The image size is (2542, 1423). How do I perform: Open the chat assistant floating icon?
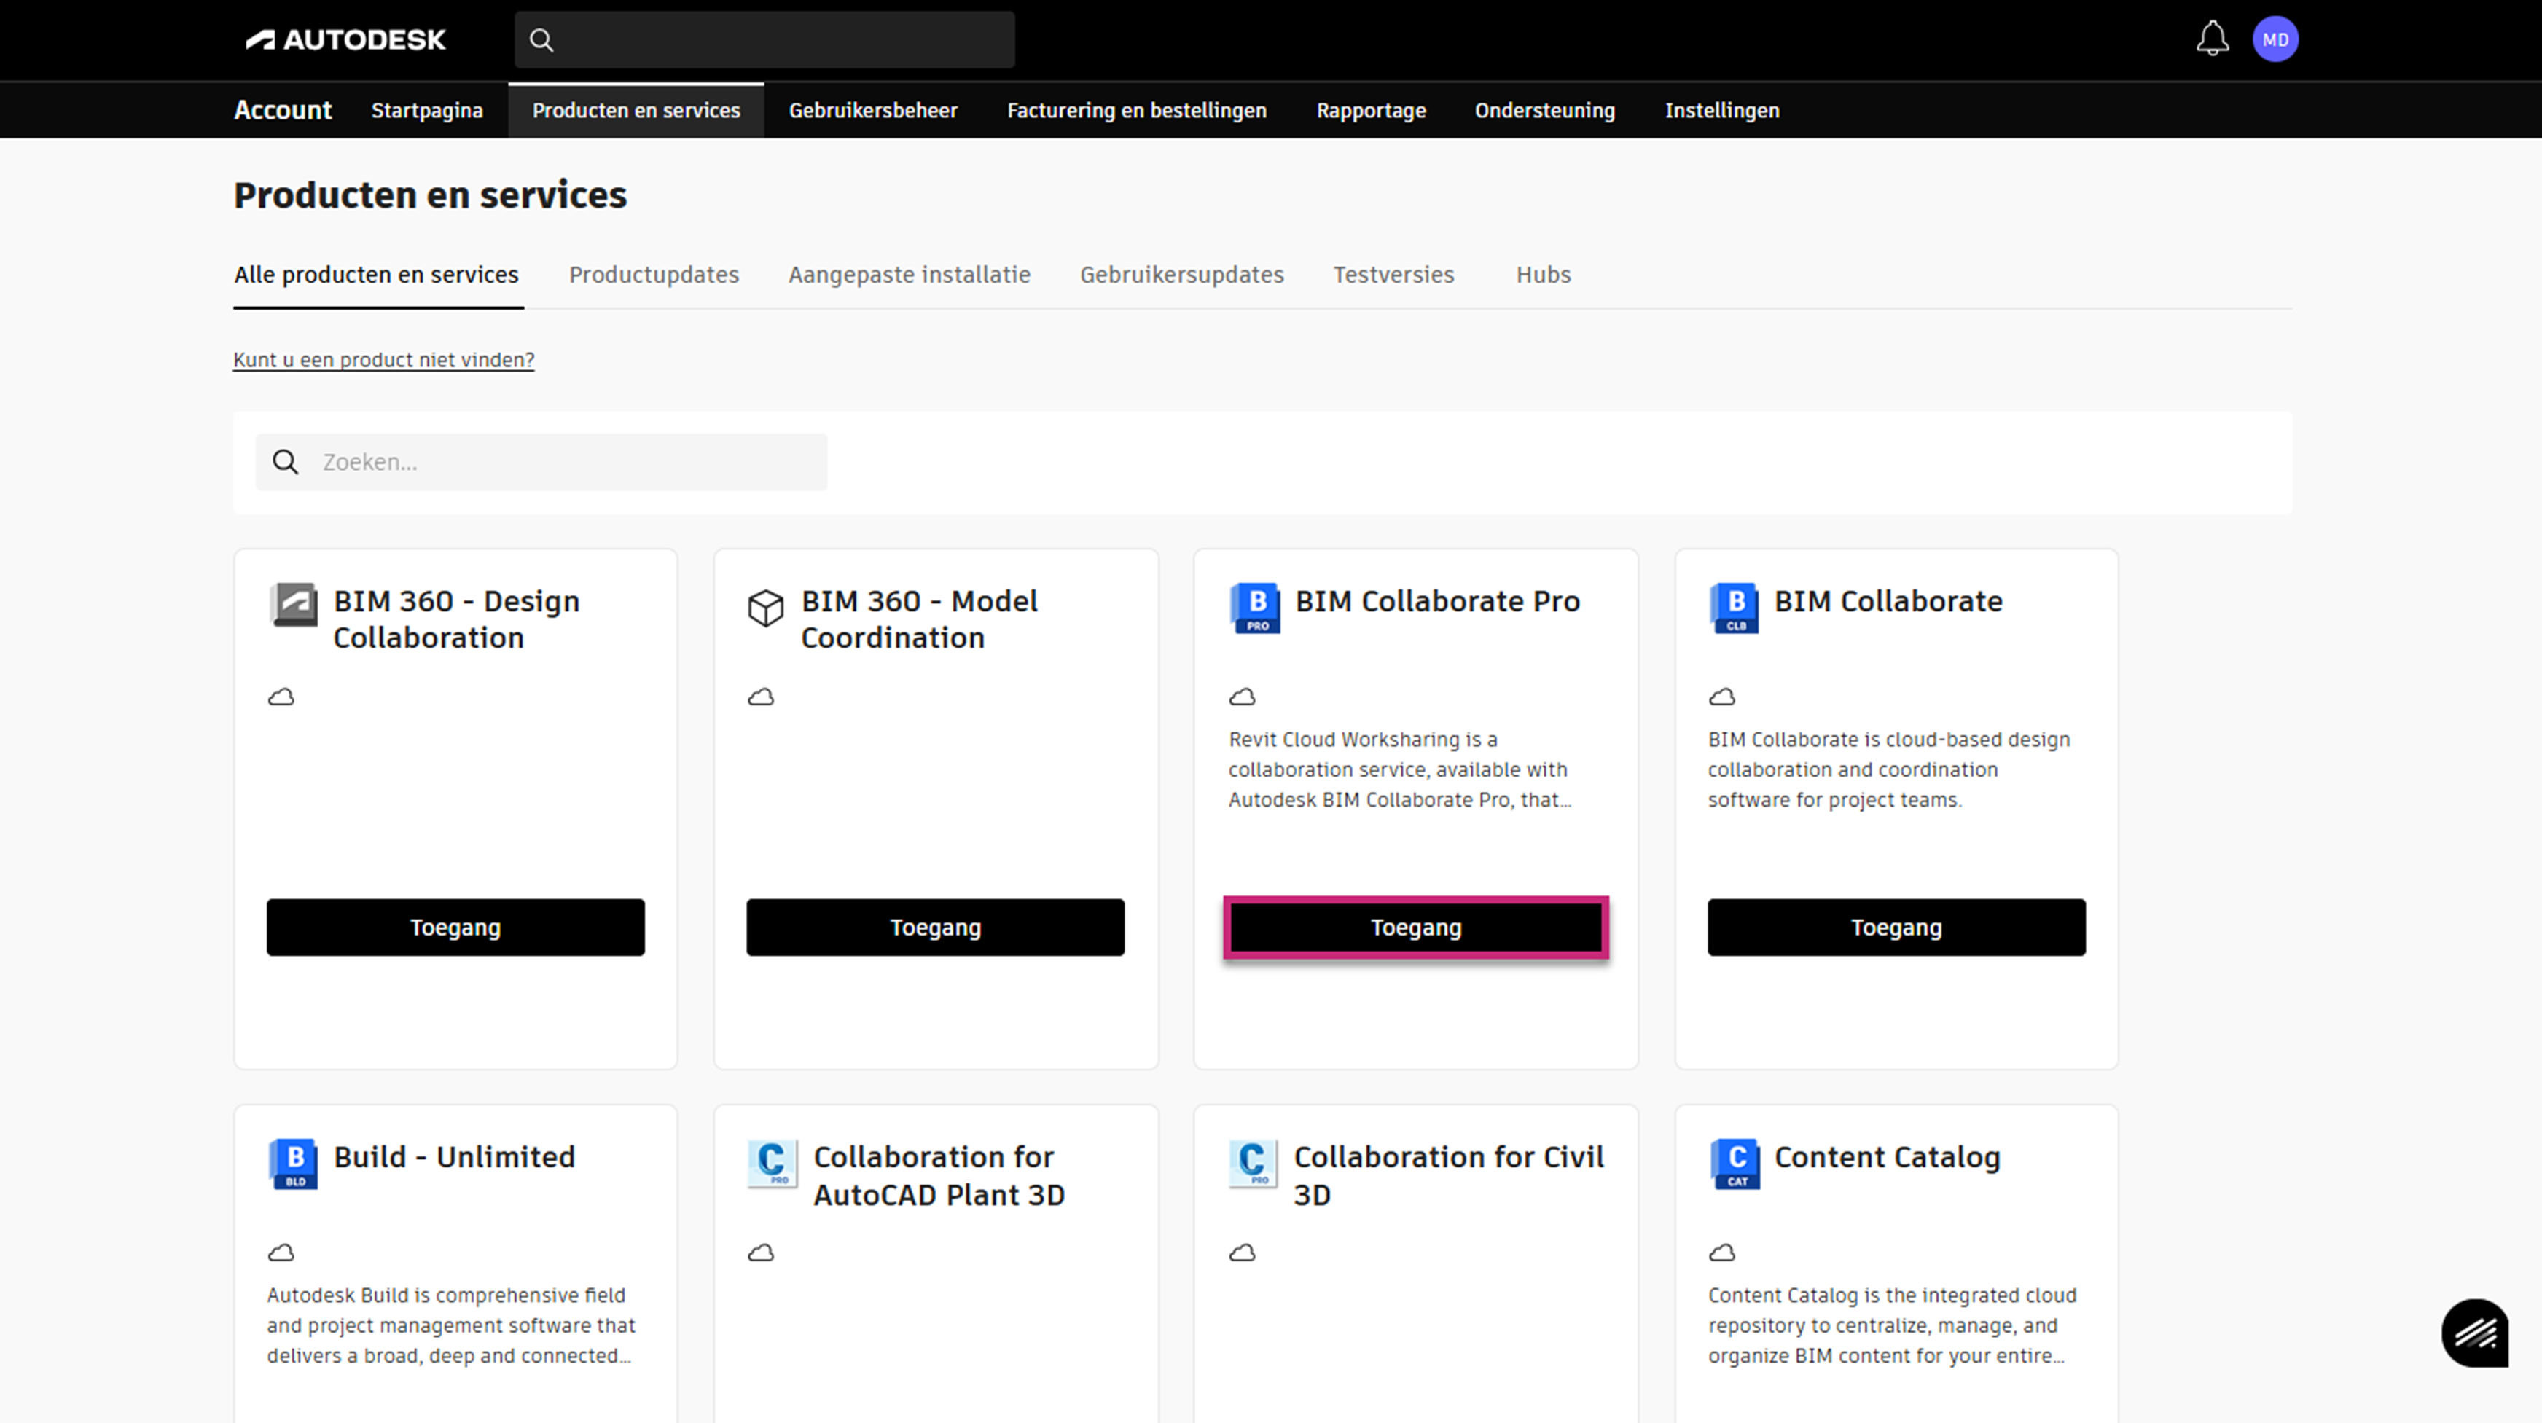2474,1333
